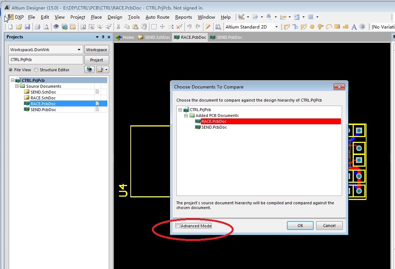This screenshot has height=269, width=395.
Task: Open the Design menu
Action: [x=115, y=17]
